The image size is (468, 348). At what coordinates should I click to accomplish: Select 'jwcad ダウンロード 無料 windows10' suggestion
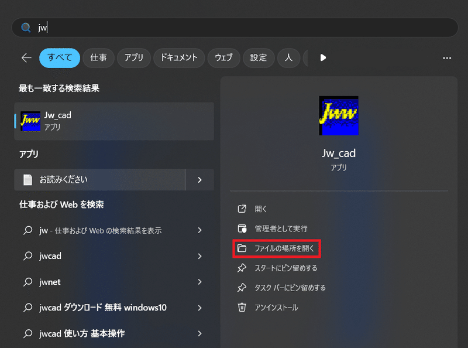click(x=103, y=308)
